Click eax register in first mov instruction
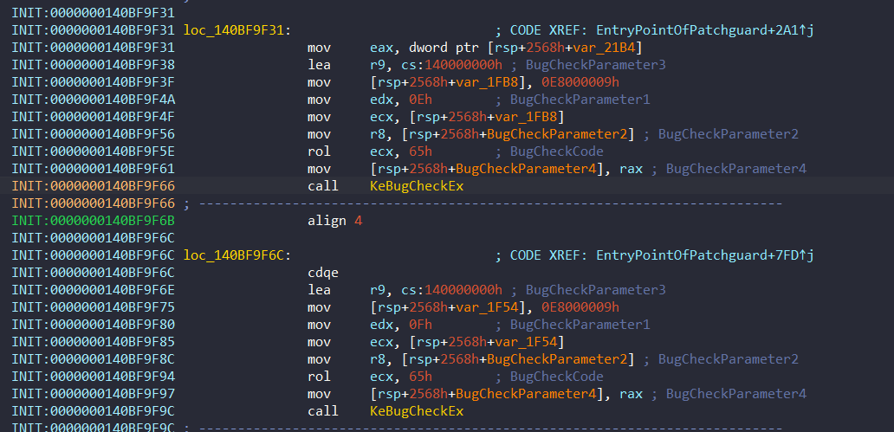 pyautogui.click(x=381, y=48)
